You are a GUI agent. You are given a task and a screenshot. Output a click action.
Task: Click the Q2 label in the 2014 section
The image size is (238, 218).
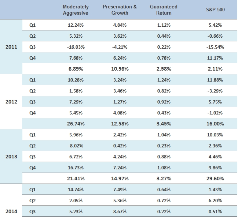click(x=33, y=200)
